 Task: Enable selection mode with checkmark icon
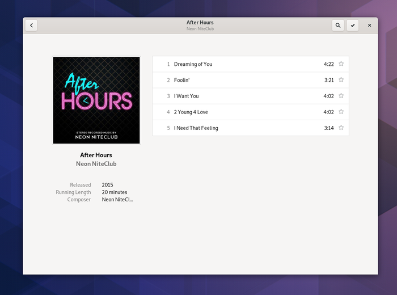(x=353, y=25)
